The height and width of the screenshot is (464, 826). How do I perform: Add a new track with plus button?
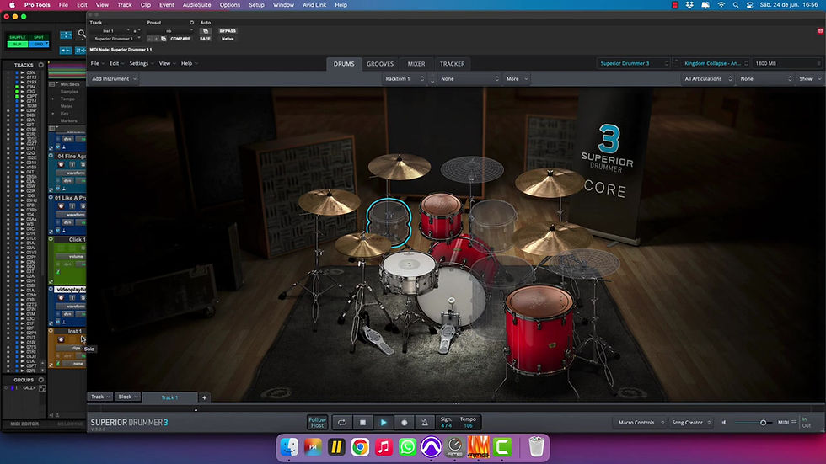tap(204, 397)
